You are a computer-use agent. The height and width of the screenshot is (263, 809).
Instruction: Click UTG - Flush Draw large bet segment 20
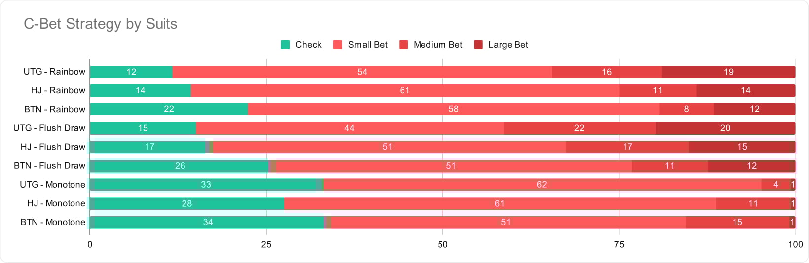(725, 128)
